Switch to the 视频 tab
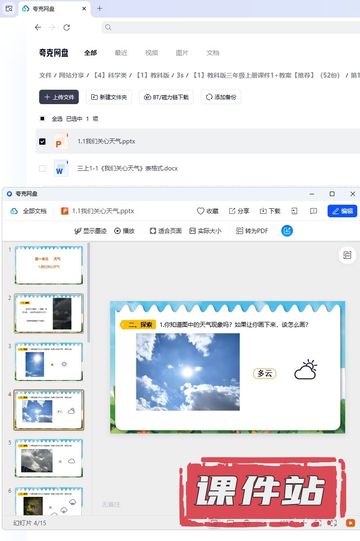Viewport: 360px width, 541px height. click(x=152, y=53)
